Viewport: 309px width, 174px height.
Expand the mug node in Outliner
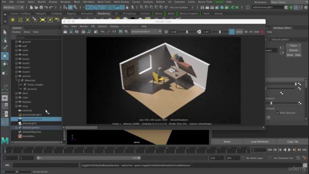16,106
